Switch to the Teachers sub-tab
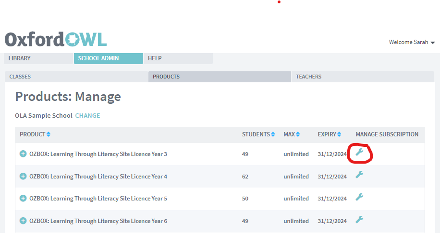The image size is (440, 233). tap(363, 77)
